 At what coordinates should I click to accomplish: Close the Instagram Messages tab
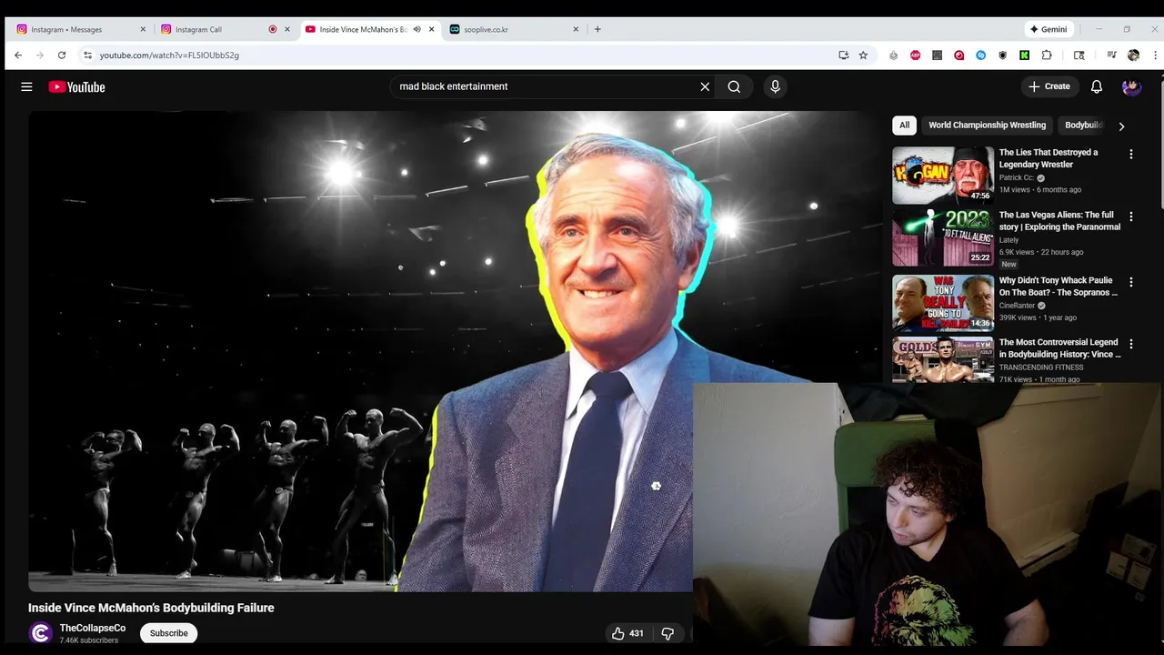[x=143, y=29]
